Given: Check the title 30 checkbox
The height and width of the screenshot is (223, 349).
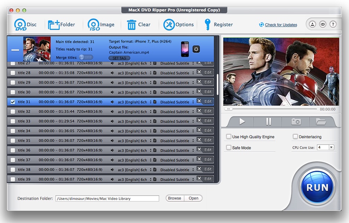Looking at the screenshot, I should point(13,92).
